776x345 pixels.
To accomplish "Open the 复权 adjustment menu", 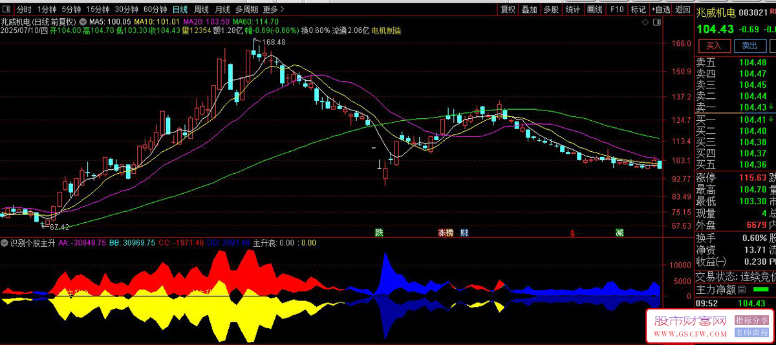I will [x=508, y=10].
